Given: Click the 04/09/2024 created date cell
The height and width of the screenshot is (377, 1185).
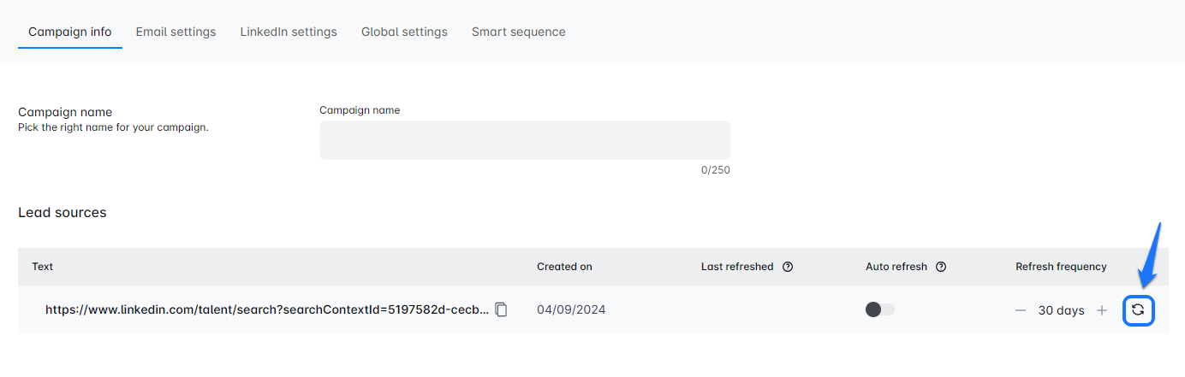Looking at the screenshot, I should pos(571,309).
